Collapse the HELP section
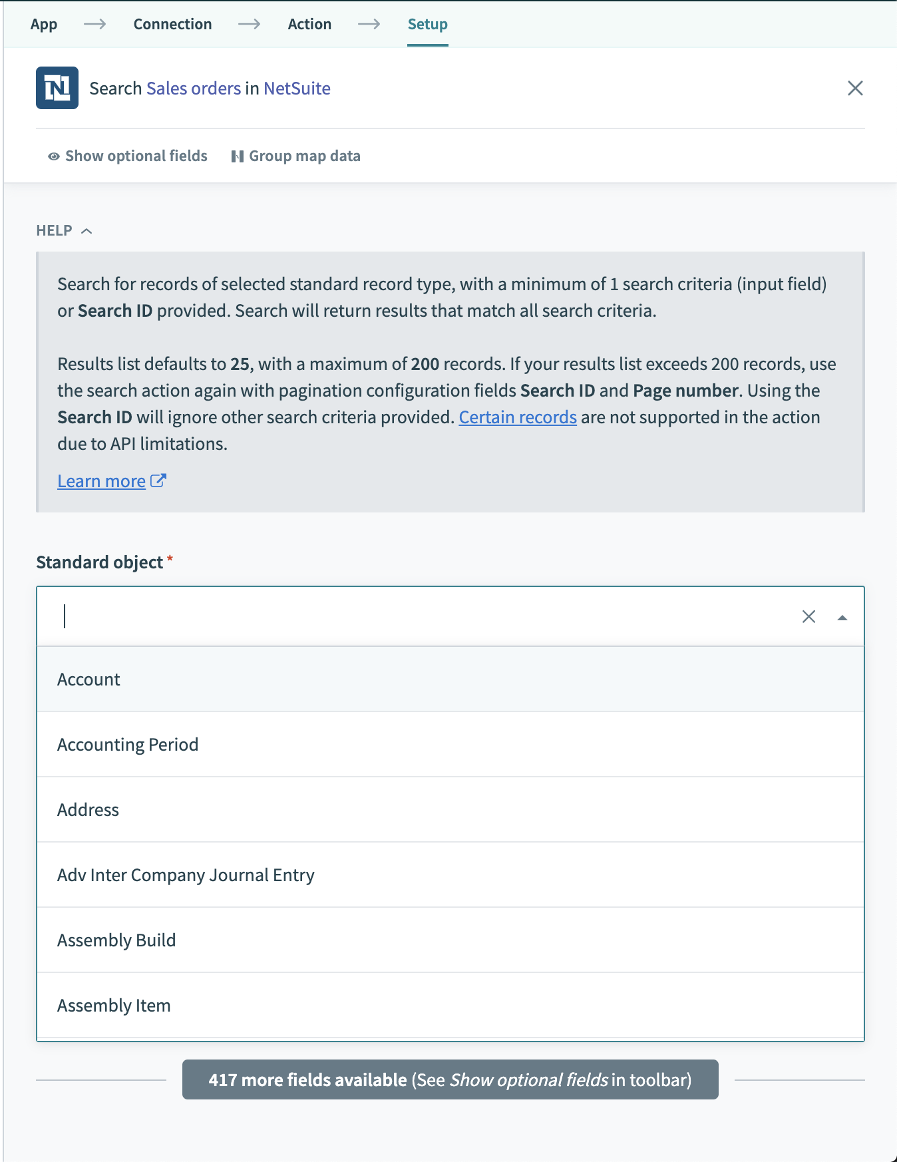897x1162 pixels. point(87,231)
